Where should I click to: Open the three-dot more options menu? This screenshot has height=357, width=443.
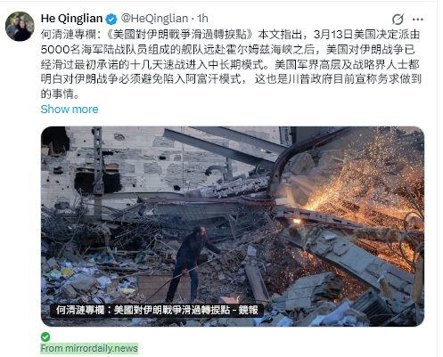click(417, 20)
